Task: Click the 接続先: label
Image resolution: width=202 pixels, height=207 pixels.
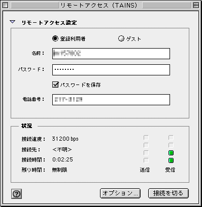Action: tap(31, 149)
